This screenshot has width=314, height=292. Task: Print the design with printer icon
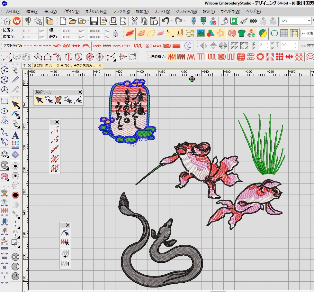coord(113,21)
